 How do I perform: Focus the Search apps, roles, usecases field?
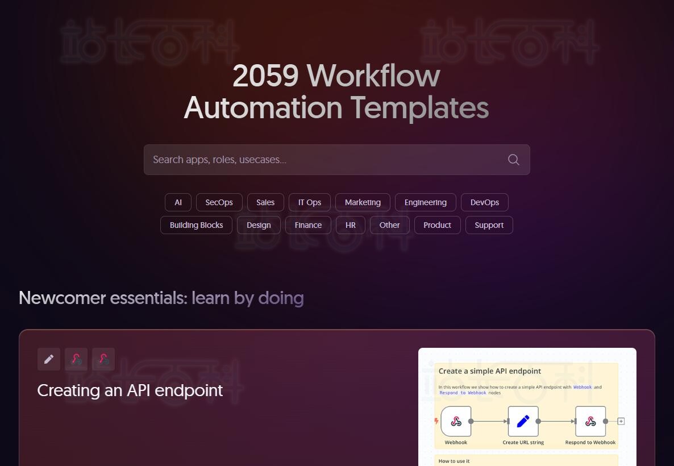[x=336, y=160]
